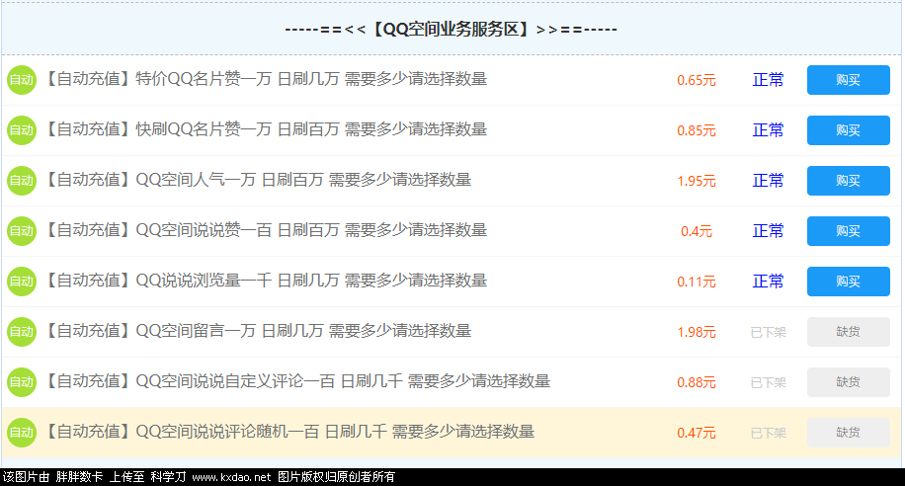
Task: Click the QQ空间业务服务区 section header
Action: (451, 29)
